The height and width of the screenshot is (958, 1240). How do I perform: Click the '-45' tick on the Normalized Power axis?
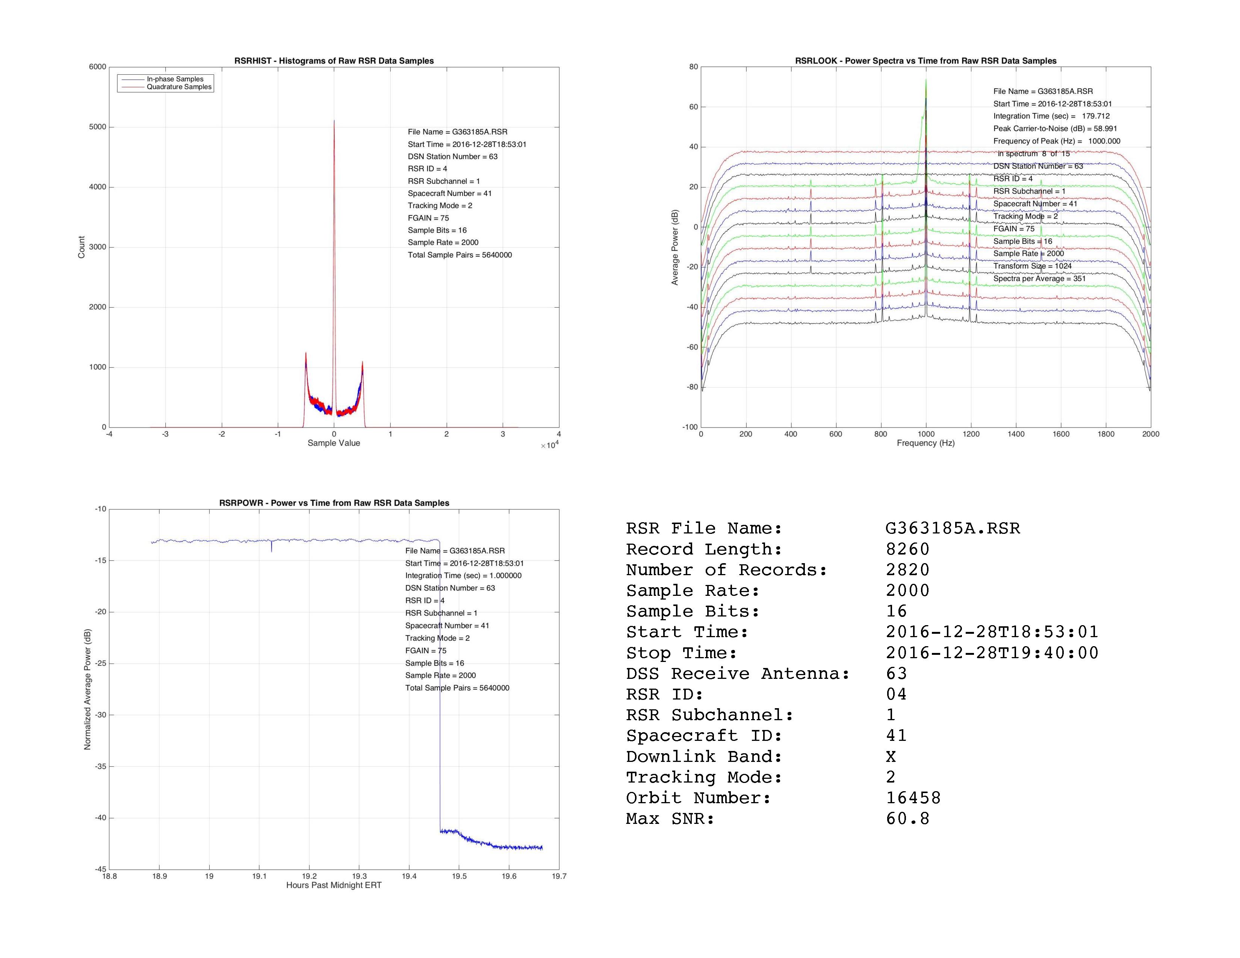[100, 869]
